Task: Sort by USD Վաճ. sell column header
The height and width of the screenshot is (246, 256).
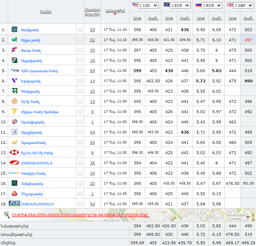Action: click(153, 18)
